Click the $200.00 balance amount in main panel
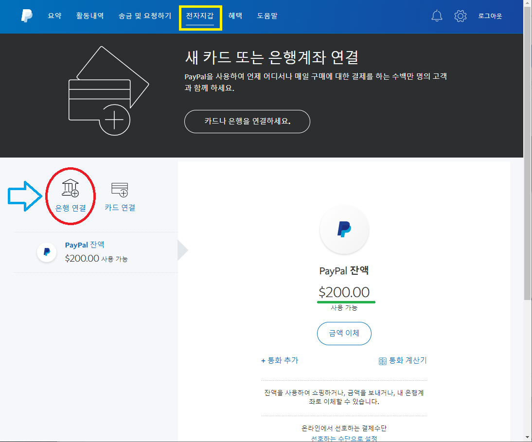 coord(344,292)
